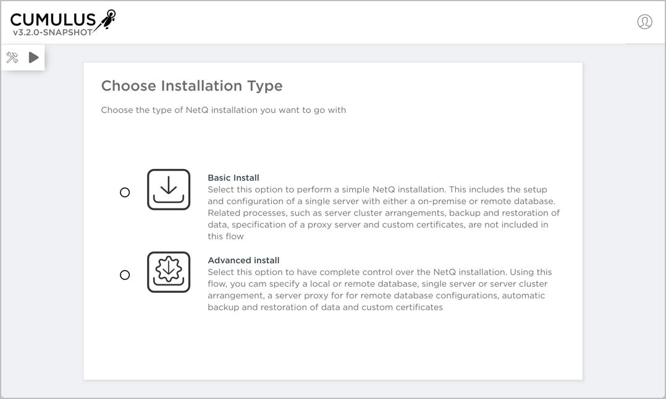Click empty space at bottom of installation card
The image size is (666, 399).
[x=332, y=352]
